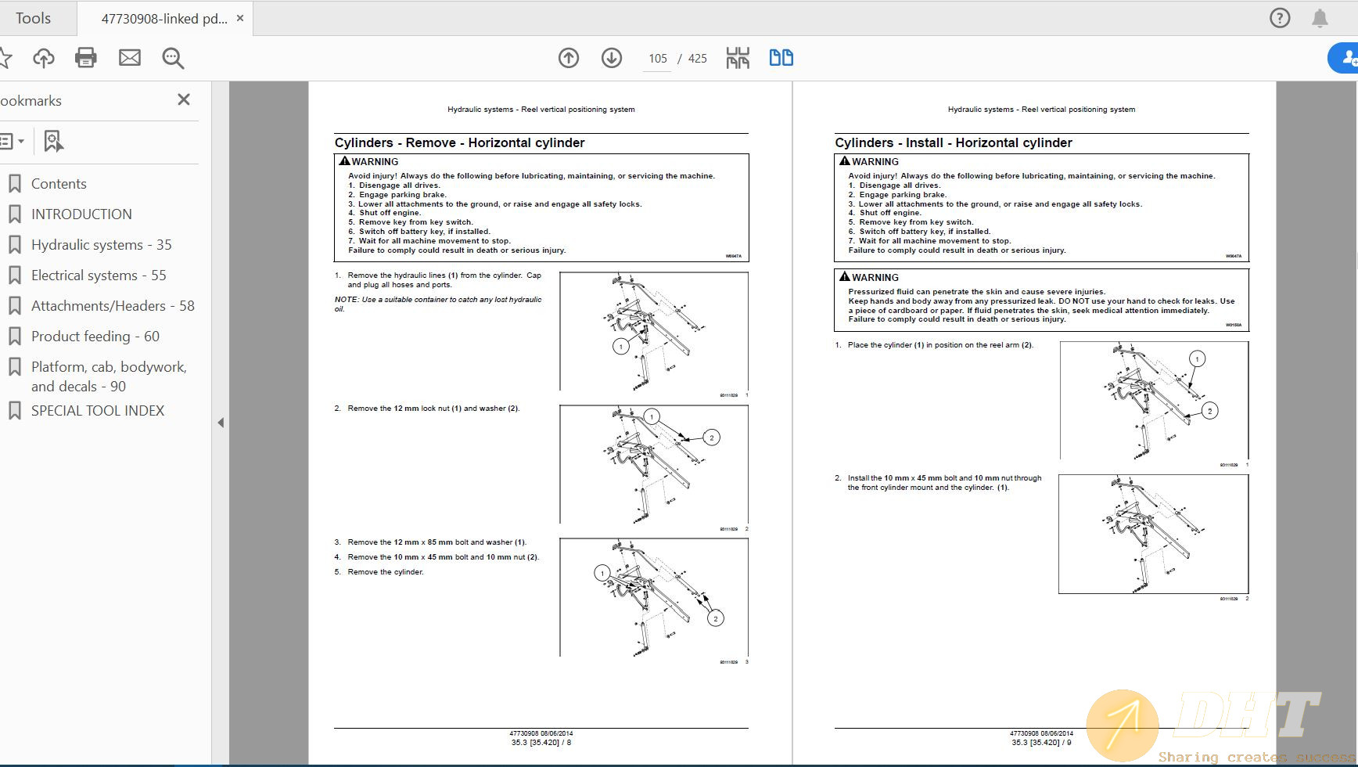The height and width of the screenshot is (767, 1358).
Task: Jump to Hydraulic systems - 35 bookmark
Action: pos(101,245)
